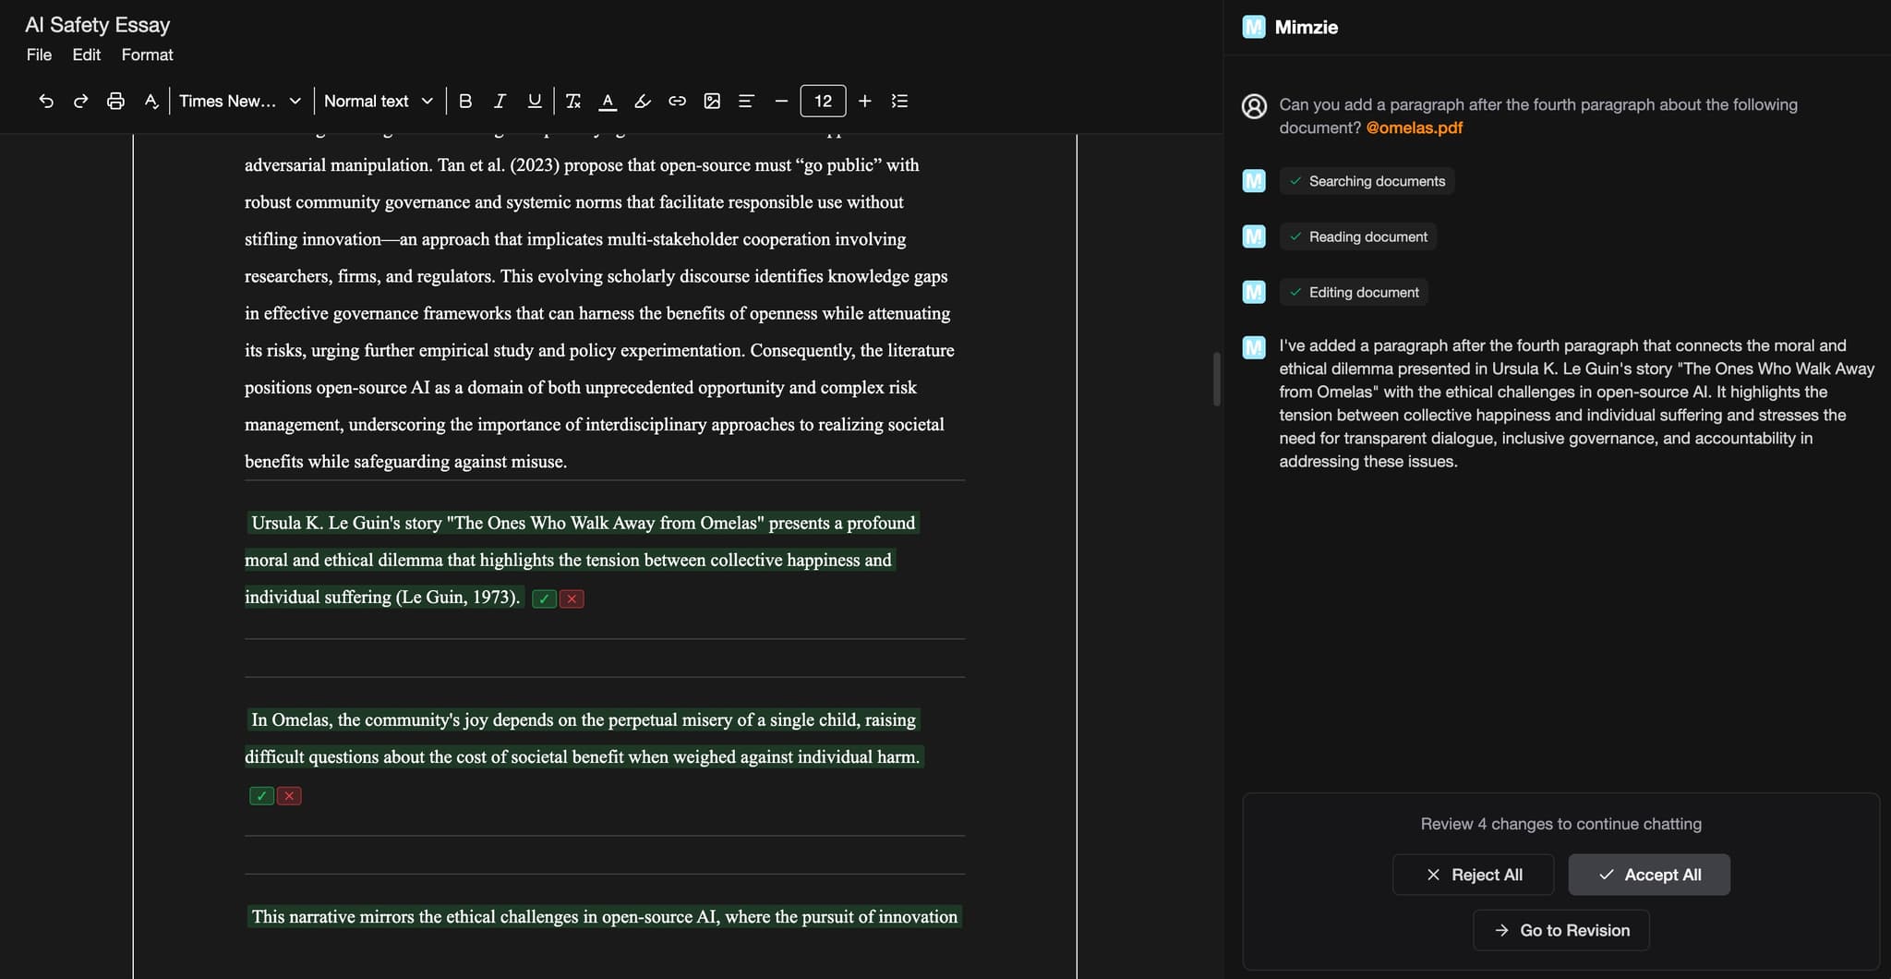
Task: Accept All suggested changes
Action: [x=1649, y=874]
